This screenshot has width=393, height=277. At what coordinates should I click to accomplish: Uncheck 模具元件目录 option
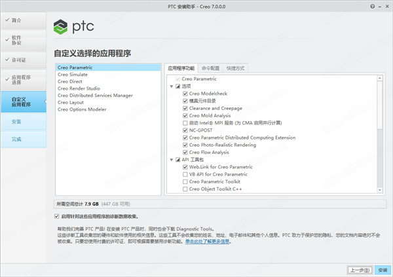click(185, 101)
